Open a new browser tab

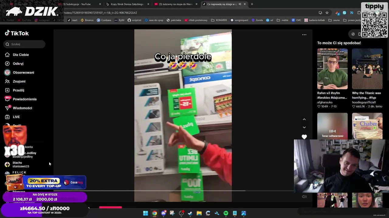[252, 4]
